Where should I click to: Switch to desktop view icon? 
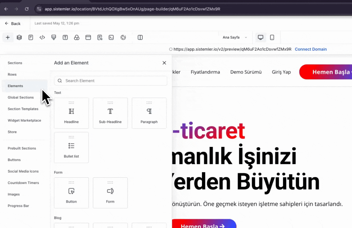click(261, 37)
